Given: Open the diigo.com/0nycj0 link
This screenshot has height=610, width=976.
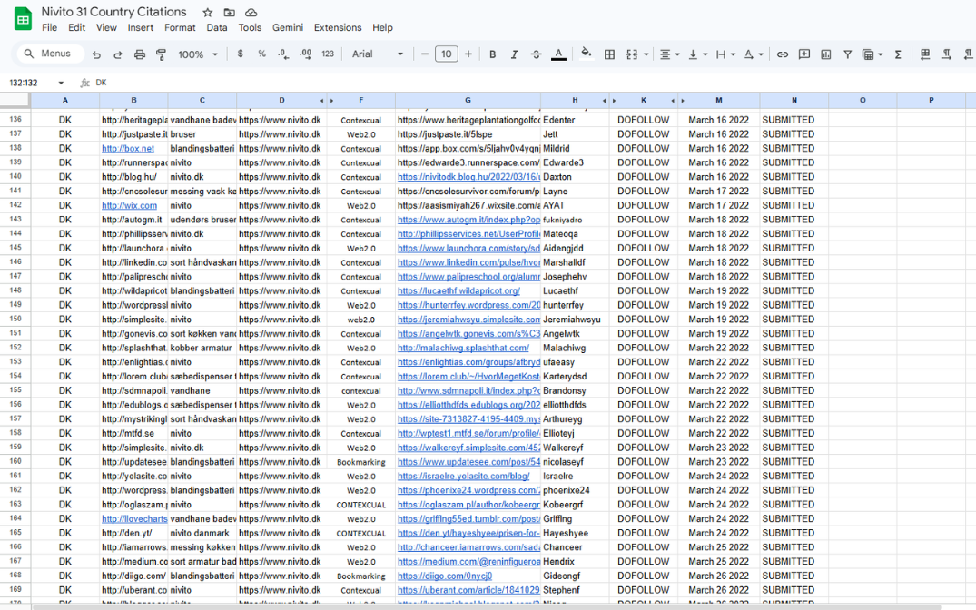Looking at the screenshot, I should [x=445, y=576].
